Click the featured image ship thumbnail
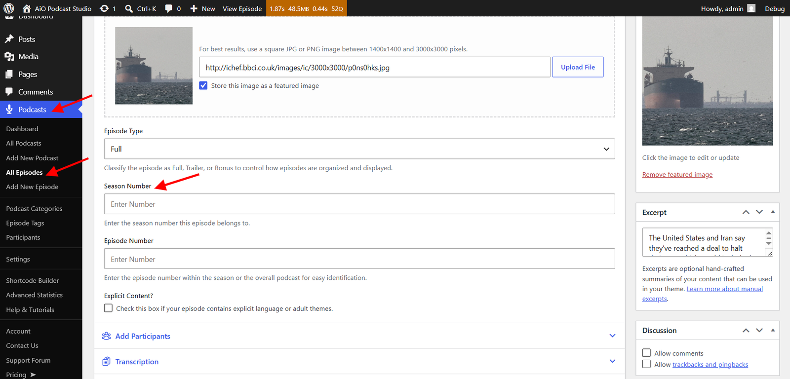The width and height of the screenshot is (790, 379). pos(708,81)
